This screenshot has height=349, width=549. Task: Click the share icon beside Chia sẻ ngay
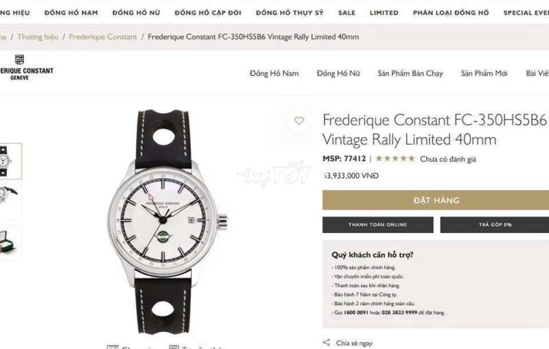tap(327, 342)
